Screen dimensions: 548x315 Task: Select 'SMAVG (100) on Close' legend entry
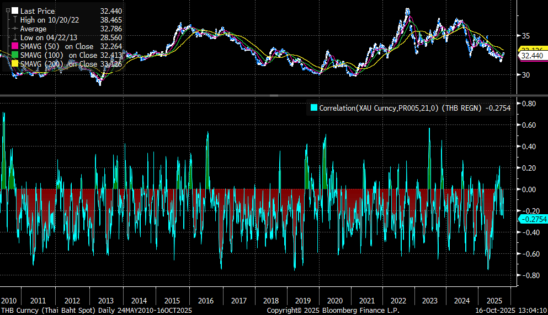click(58, 55)
